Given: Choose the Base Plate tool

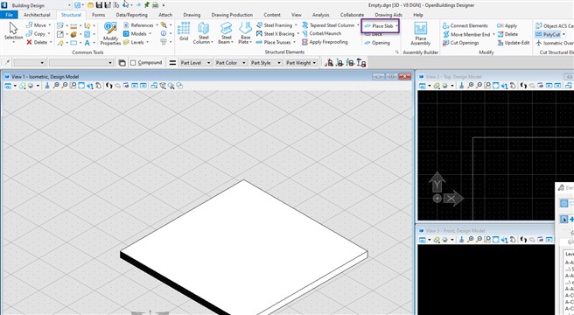Looking at the screenshot, I should (245, 33).
